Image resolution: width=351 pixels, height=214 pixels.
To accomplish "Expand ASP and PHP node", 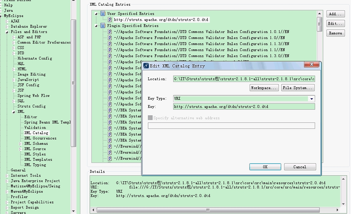I will [14, 37].
